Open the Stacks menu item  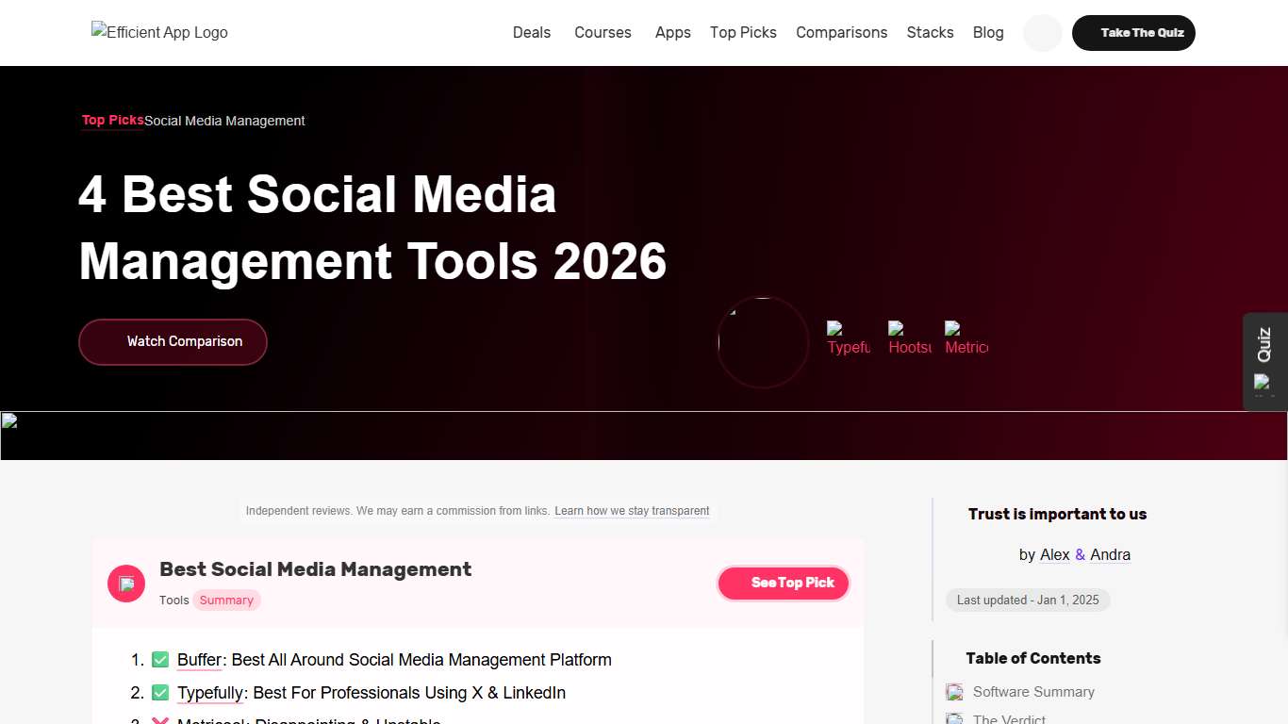(x=930, y=32)
